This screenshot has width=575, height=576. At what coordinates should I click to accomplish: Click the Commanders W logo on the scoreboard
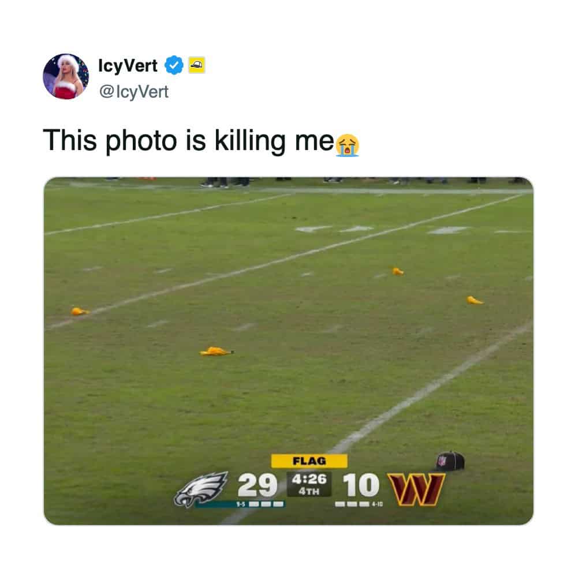click(417, 489)
